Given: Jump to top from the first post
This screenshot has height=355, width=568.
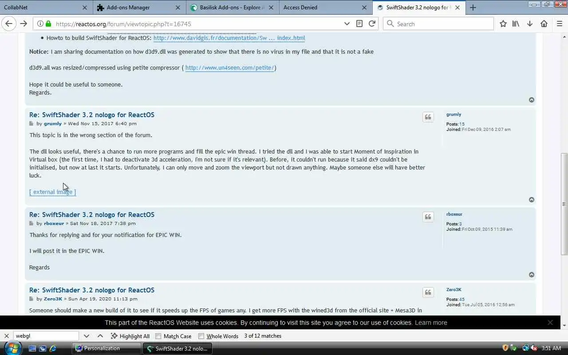Looking at the screenshot, I should click(532, 100).
